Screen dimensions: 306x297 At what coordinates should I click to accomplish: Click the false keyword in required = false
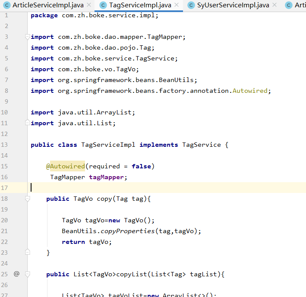pyautogui.click(x=141, y=166)
